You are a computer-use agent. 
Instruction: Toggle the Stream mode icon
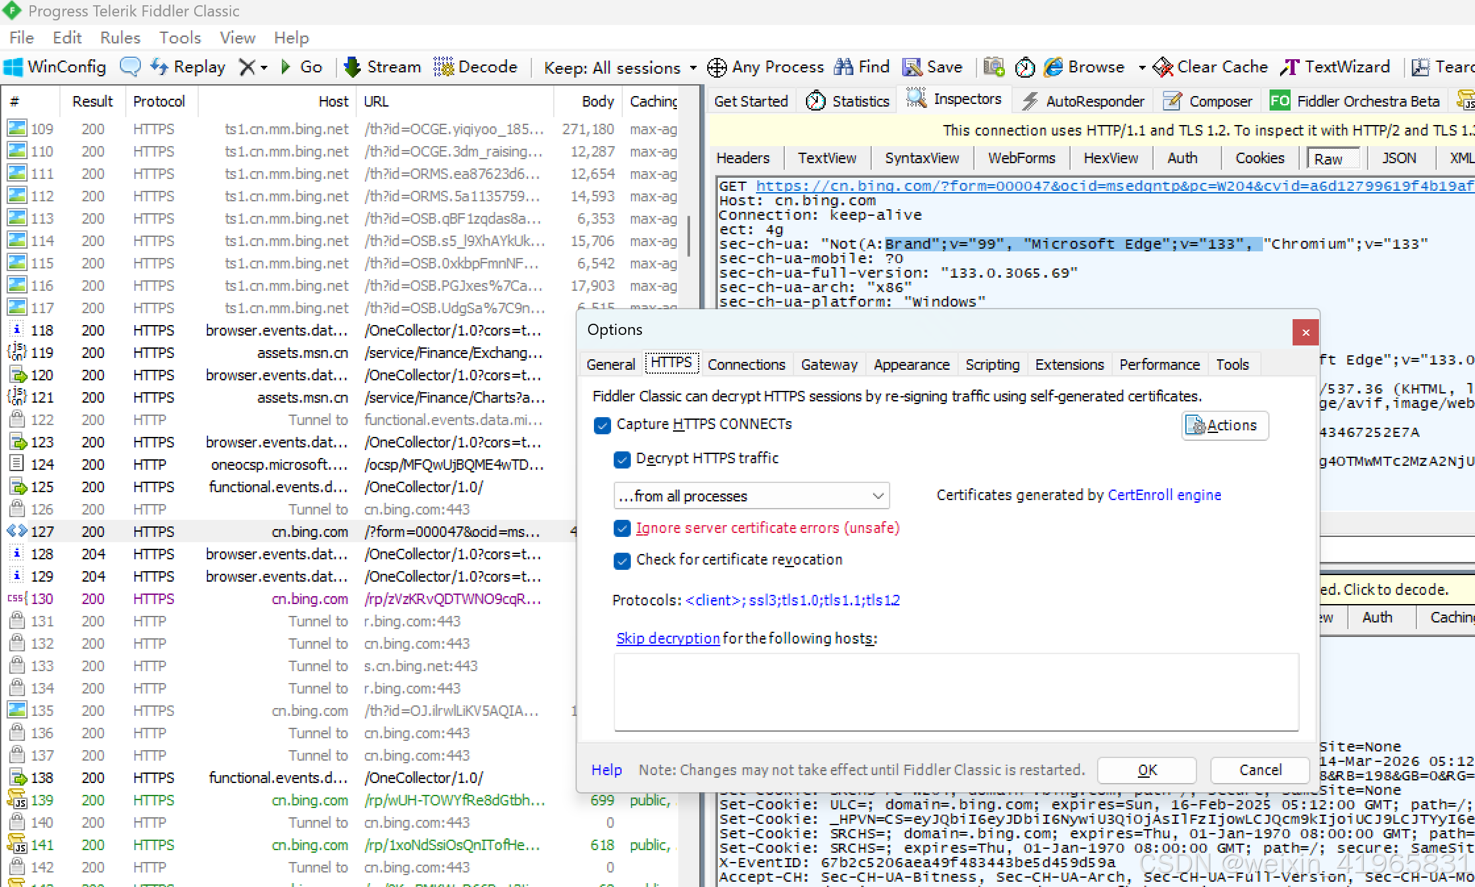click(353, 67)
